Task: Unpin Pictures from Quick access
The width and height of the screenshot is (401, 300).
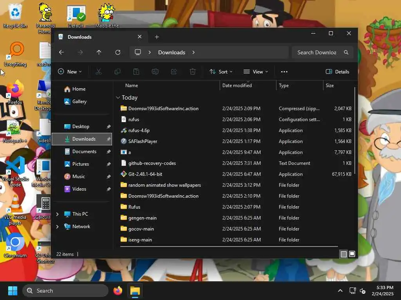Action: point(109,164)
